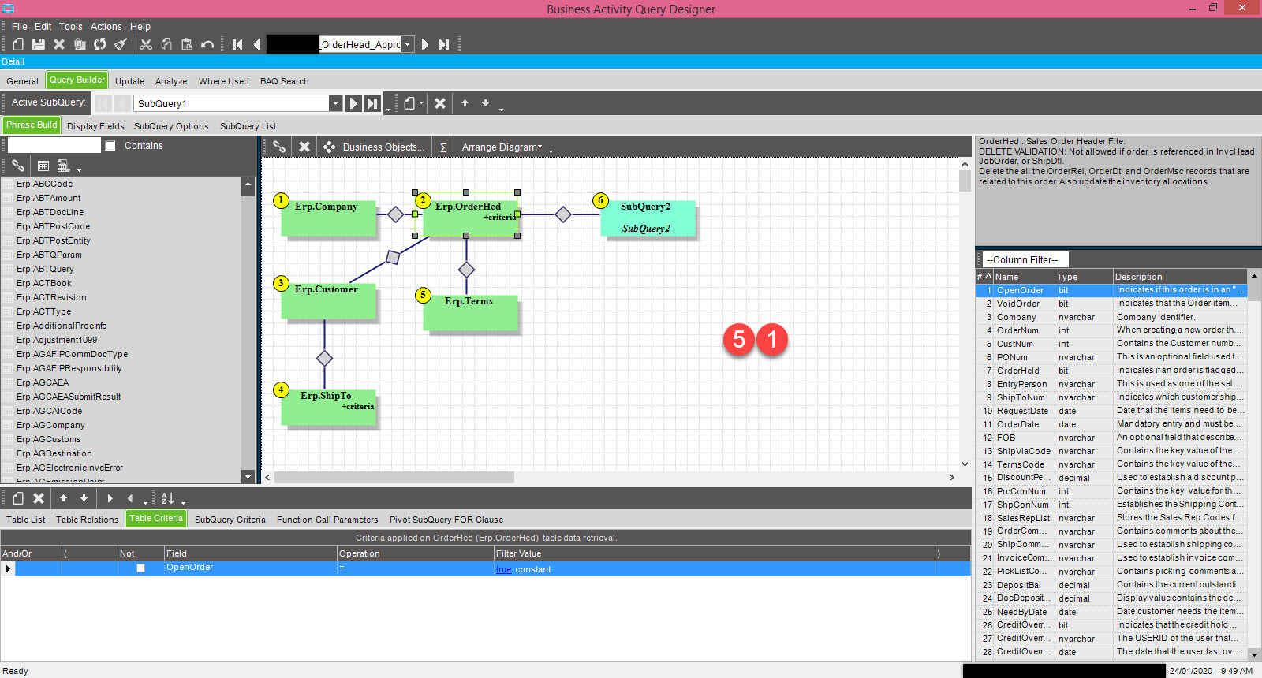Viewport: 1262px width, 678px height.
Task: Move criteria row down
Action: (x=84, y=498)
